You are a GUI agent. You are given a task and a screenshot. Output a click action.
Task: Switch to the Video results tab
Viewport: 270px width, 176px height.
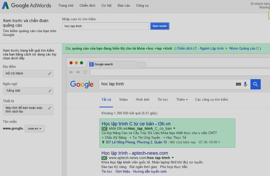coord(124,99)
